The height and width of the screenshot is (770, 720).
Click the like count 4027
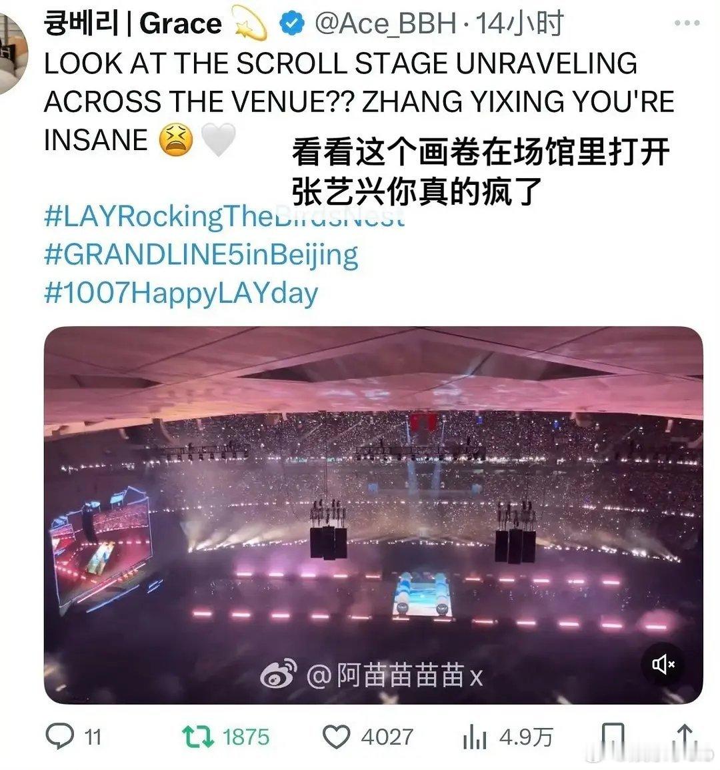pyautogui.click(x=387, y=737)
